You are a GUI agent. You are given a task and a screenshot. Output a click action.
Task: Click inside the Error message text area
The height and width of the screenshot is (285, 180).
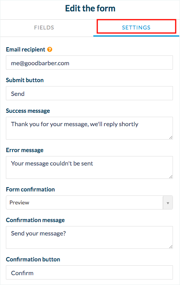89,167
